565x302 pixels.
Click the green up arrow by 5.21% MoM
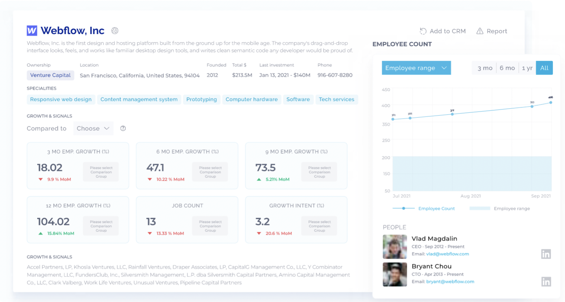259,179
